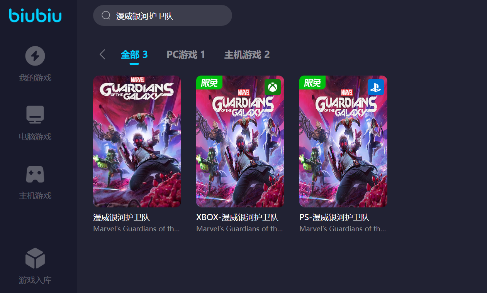The width and height of the screenshot is (487, 293).
Task: Open the PS Guardians of the Galaxy cover
Action: [x=343, y=141]
